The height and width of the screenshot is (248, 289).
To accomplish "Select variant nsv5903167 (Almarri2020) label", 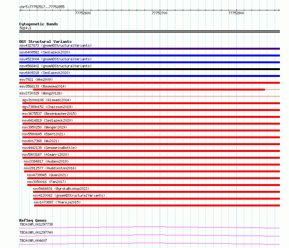I will tap(45, 155).
